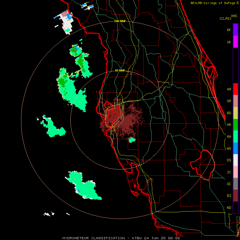Screen dimensions: 240x240
Task: Click the HA red legend swatch
Action: [x=235, y=89]
